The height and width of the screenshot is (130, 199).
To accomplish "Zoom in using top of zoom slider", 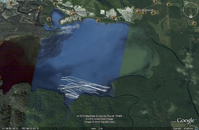I will pos(190,36).
